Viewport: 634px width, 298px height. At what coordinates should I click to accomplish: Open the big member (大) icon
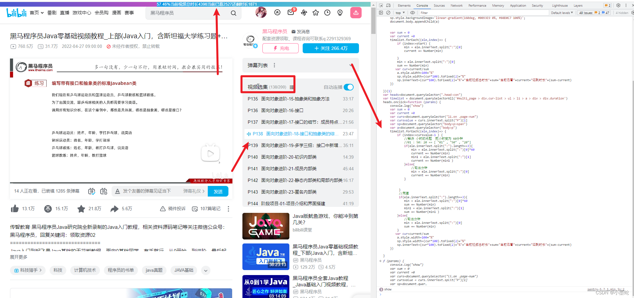coord(277,13)
